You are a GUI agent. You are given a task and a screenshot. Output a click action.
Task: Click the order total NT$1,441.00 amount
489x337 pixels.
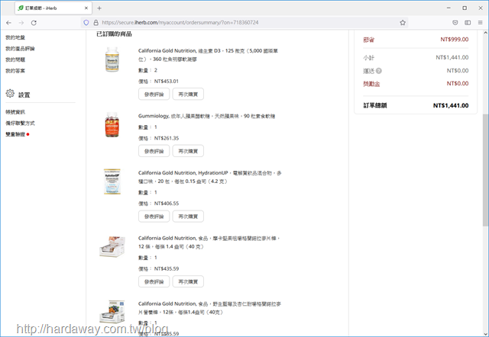tap(451, 105)
